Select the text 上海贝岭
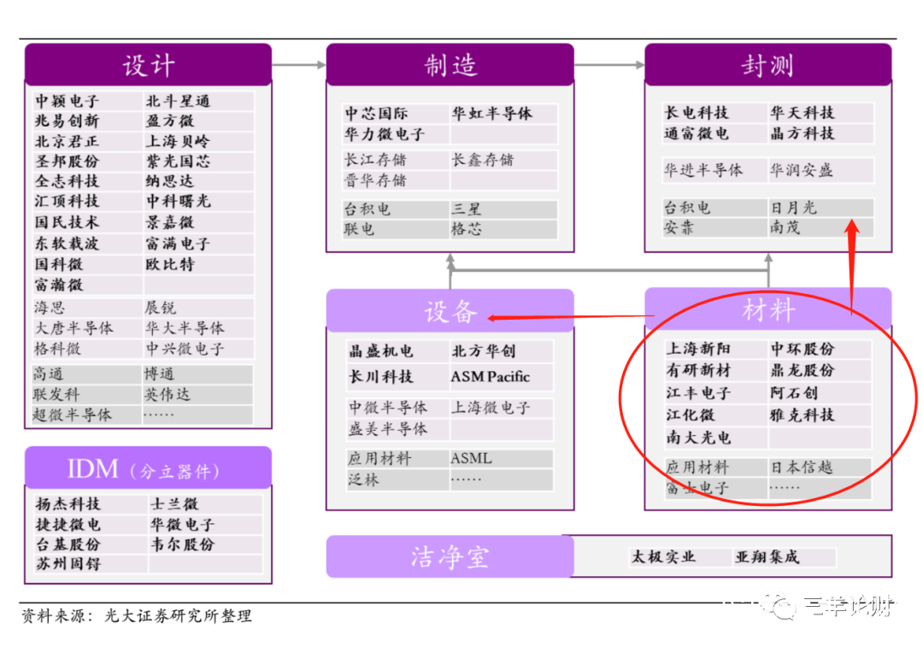This screenshot has width=923, height=647. pos(178,141)
